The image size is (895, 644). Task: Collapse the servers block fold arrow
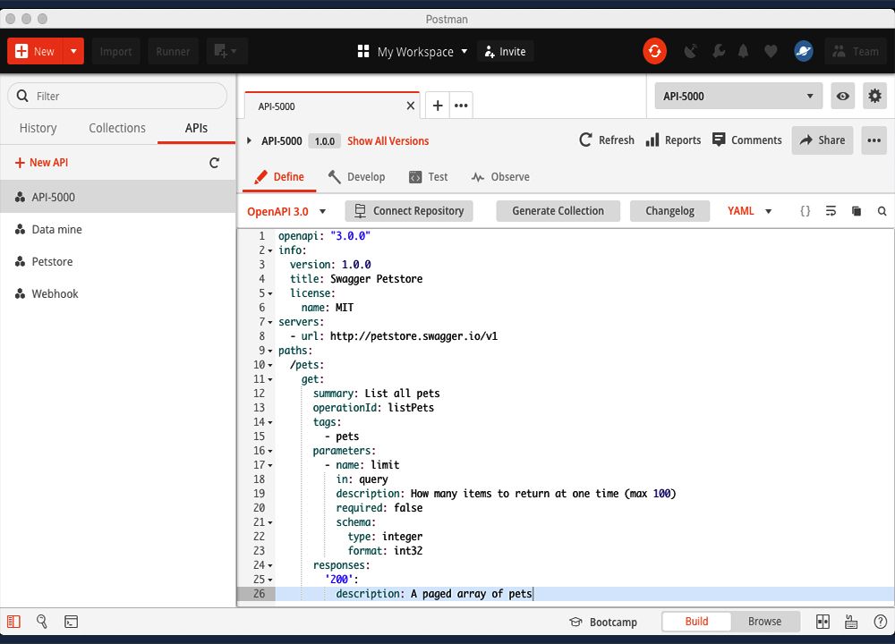click(270, 322)
